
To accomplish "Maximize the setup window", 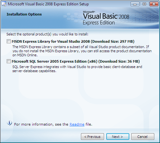I will [144, 4].
